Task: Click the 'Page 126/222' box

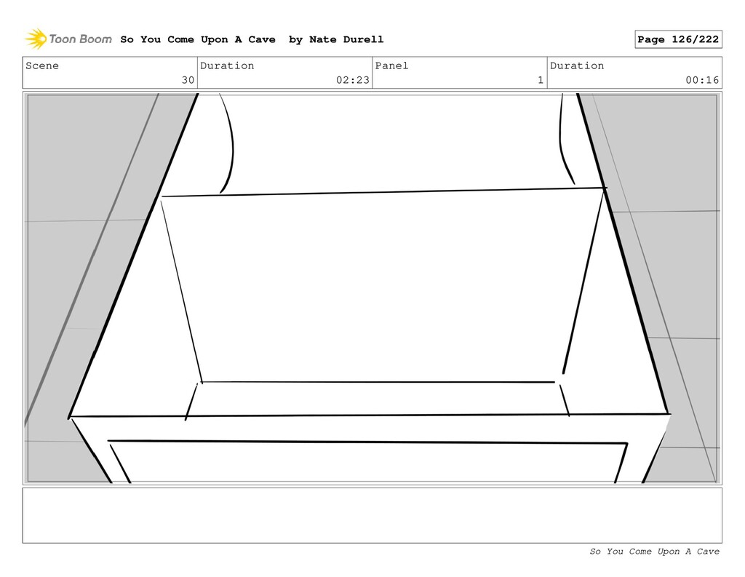Action: [678, 39]
